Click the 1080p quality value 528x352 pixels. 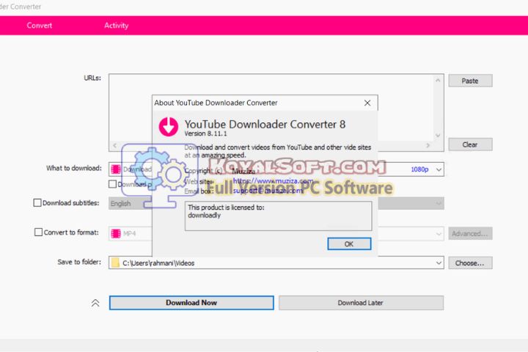click(x=419, y=169)
